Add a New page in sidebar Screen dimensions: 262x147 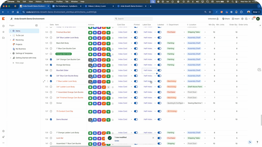click(18, 63)
